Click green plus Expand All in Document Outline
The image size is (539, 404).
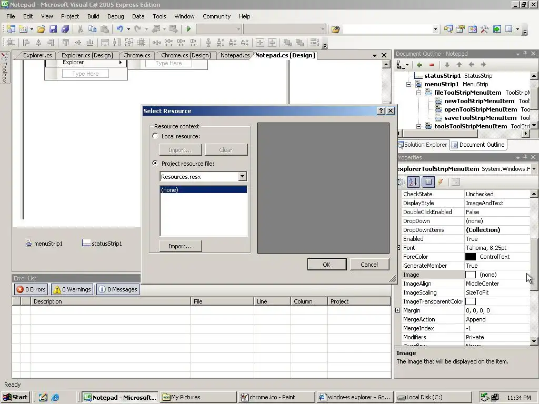419,65
